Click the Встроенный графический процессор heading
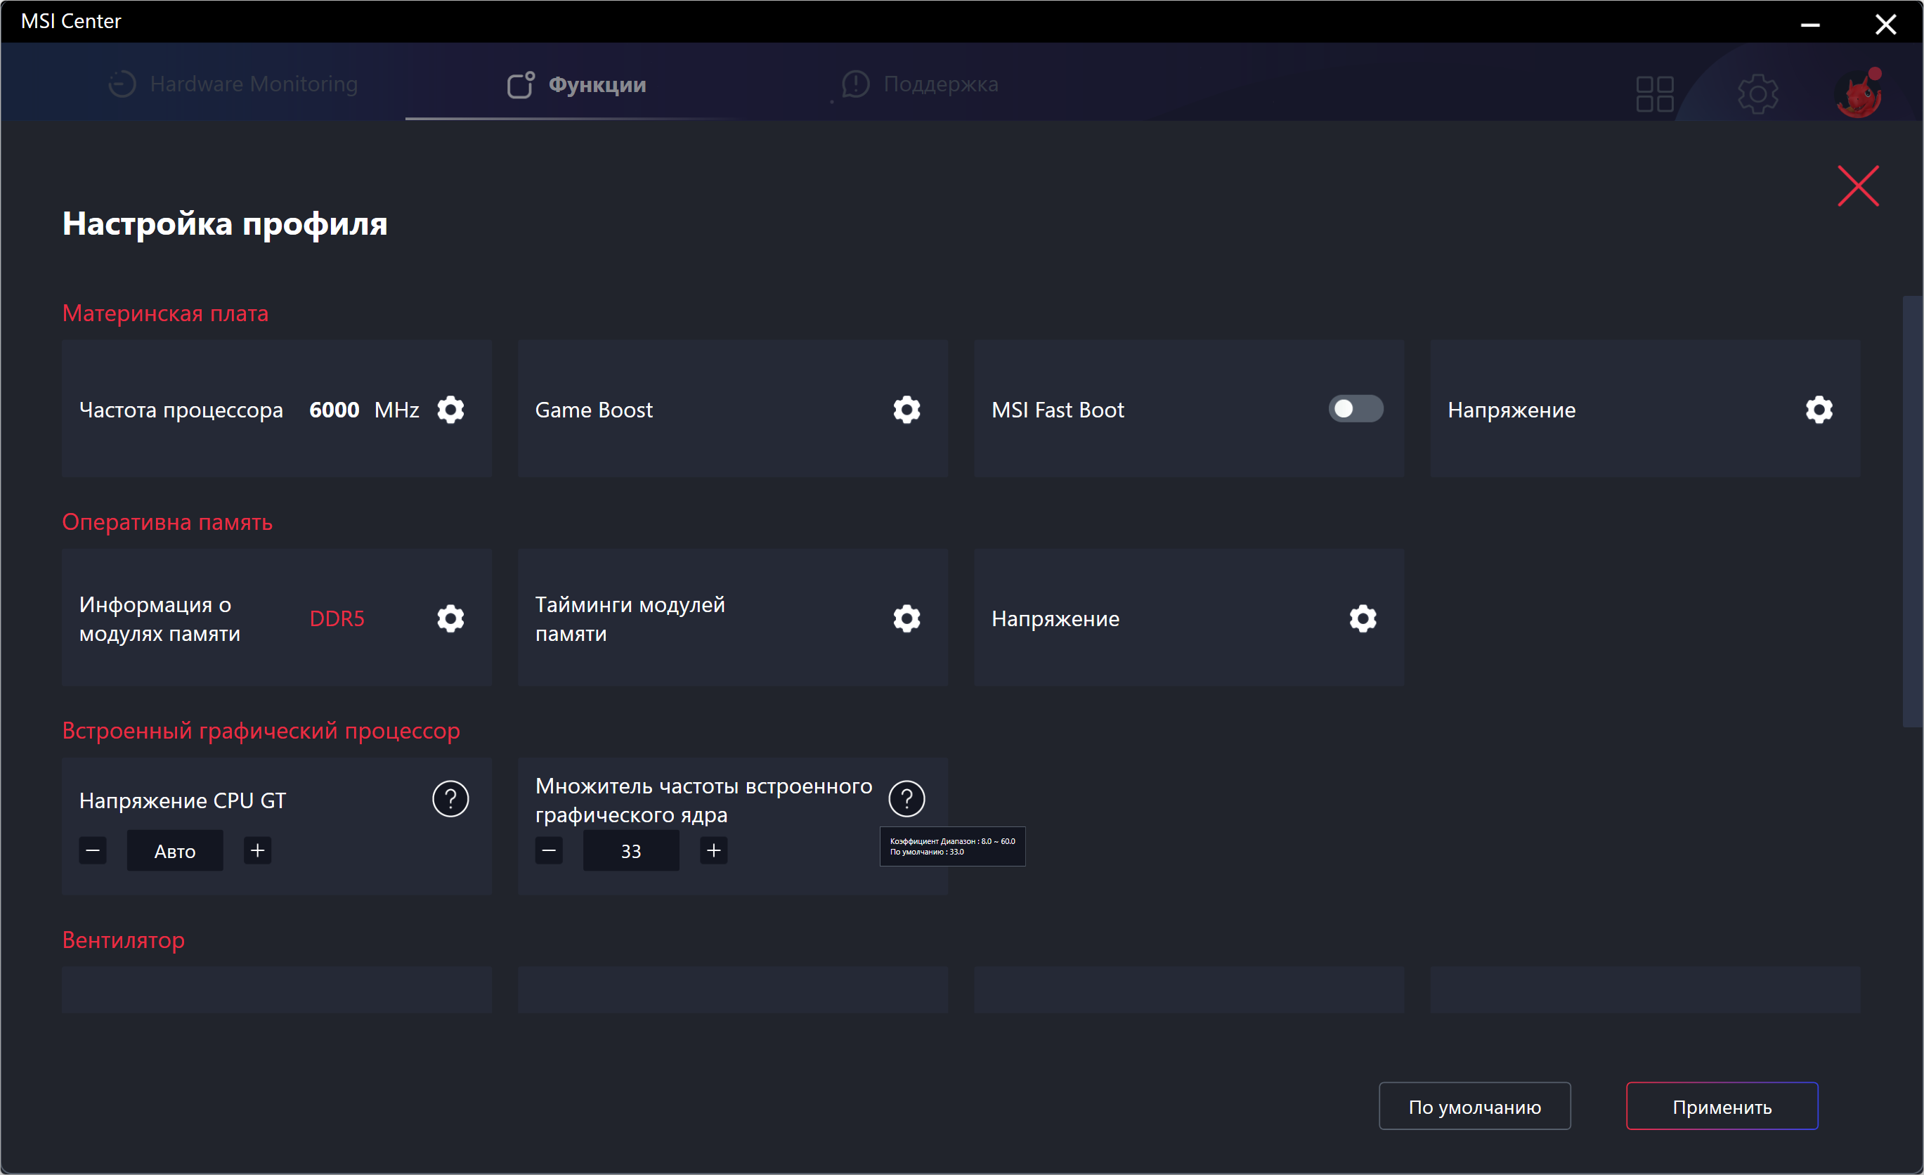This screenshot has height=1175, width=1924. [261, 731]
